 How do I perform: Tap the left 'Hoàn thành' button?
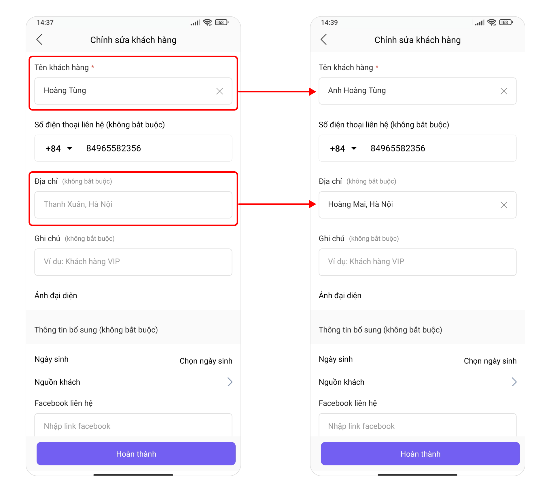(x=136, y=453)
